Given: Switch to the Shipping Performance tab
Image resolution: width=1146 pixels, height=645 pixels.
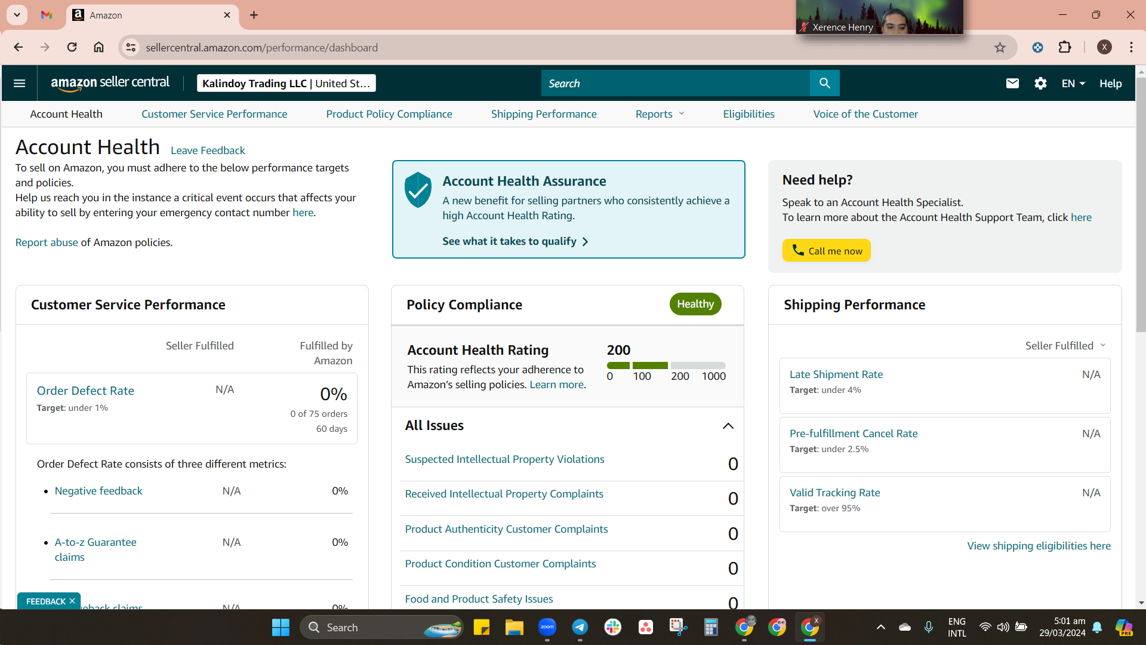Looking at the screenshot, I should tap(544, 114).
